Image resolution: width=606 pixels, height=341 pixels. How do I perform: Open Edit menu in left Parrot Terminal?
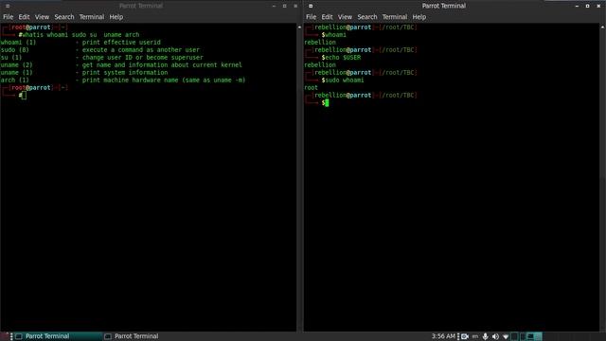pos(24,17)
